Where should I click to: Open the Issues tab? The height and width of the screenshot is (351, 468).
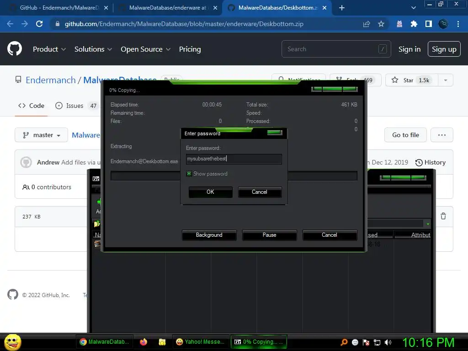(76, 106)
